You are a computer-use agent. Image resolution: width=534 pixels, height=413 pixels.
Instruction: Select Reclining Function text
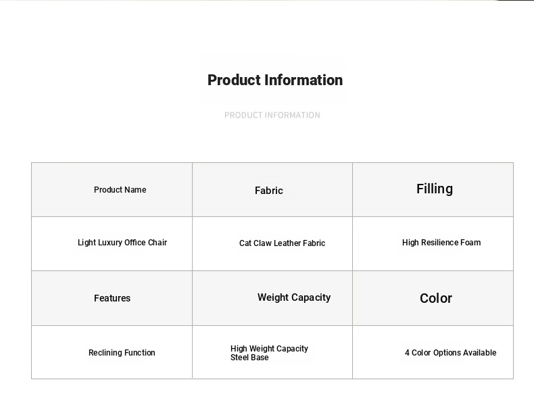click(x=122, y=353)
